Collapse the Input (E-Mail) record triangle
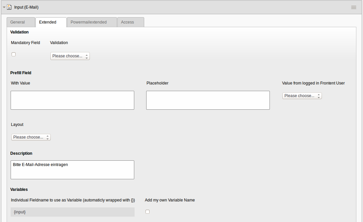The height and width of the screenshot is (222, 363). coord(4,7)
